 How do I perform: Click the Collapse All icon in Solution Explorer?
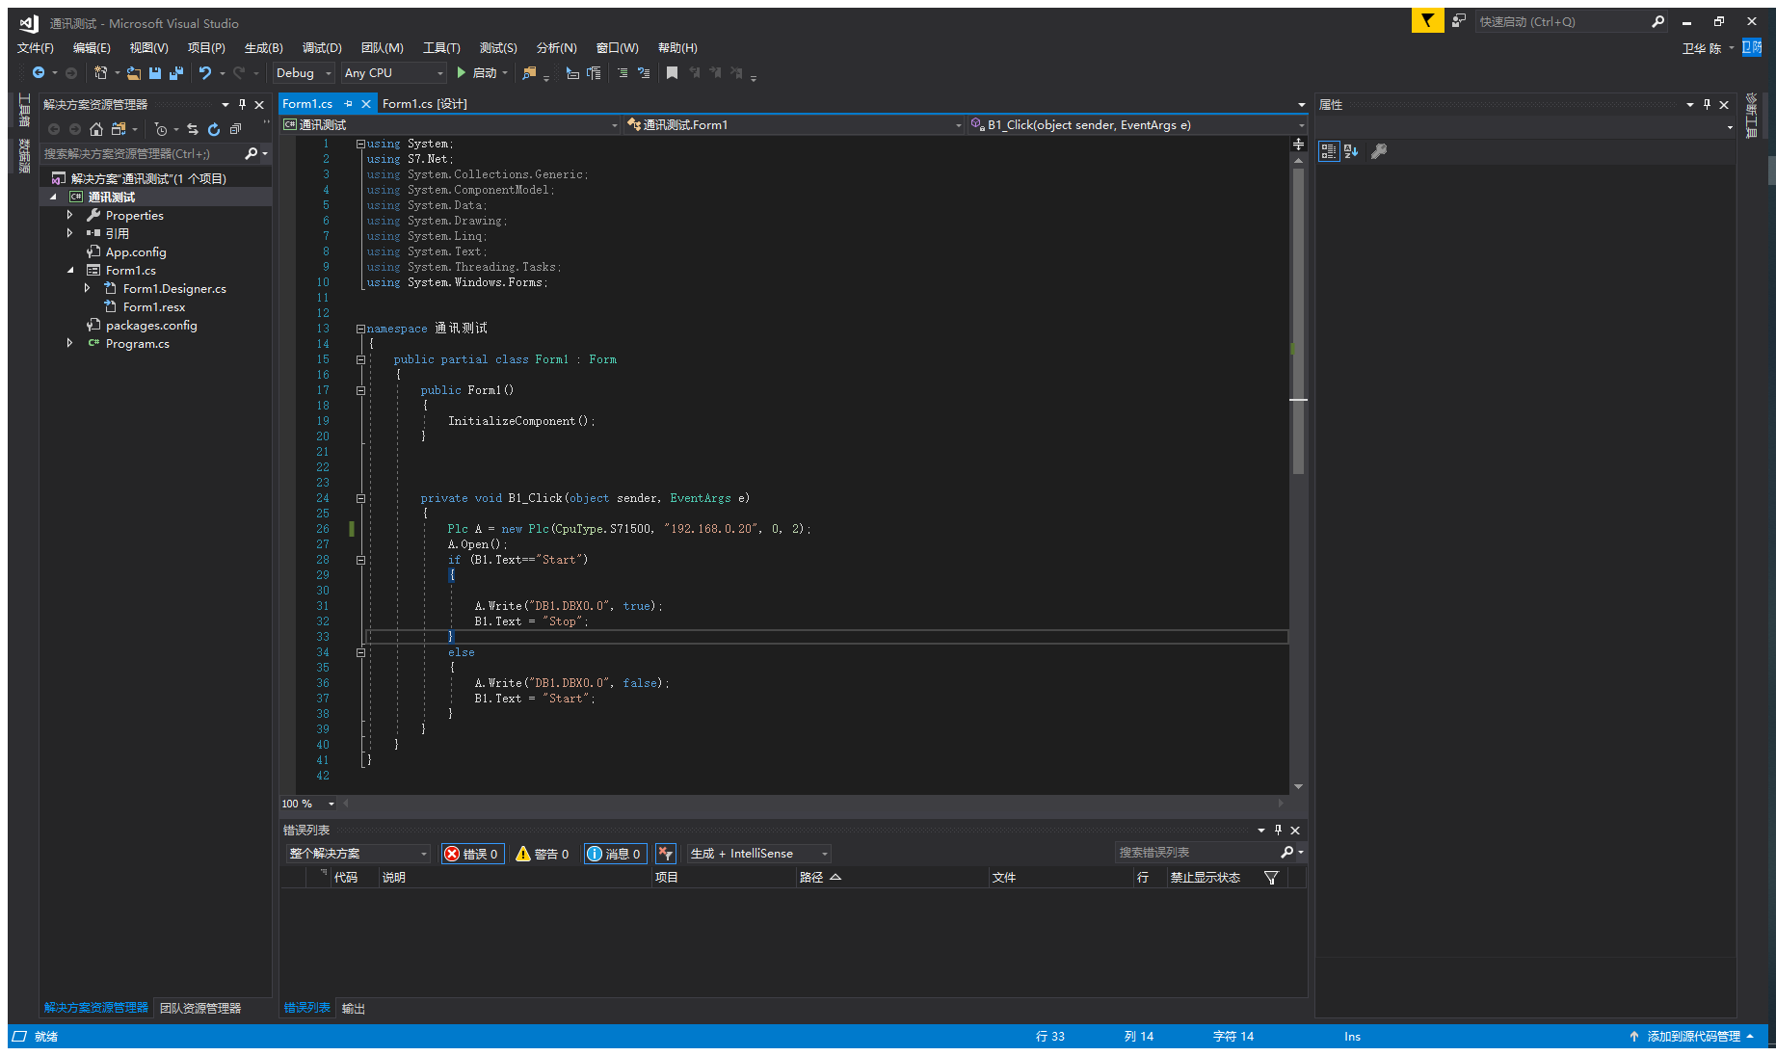235,129
